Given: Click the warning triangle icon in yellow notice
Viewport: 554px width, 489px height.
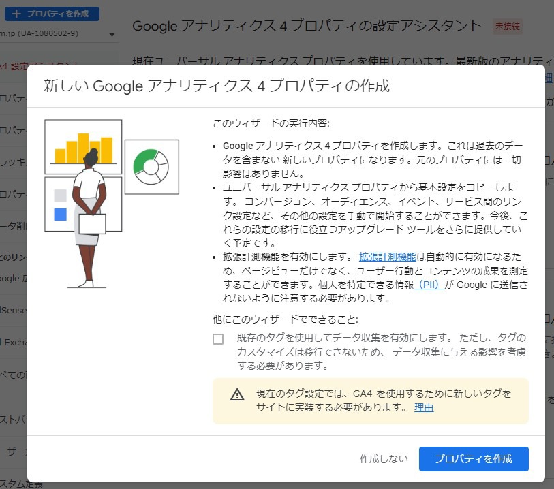Looking at the screenshot, I should [x=237, y=394].
